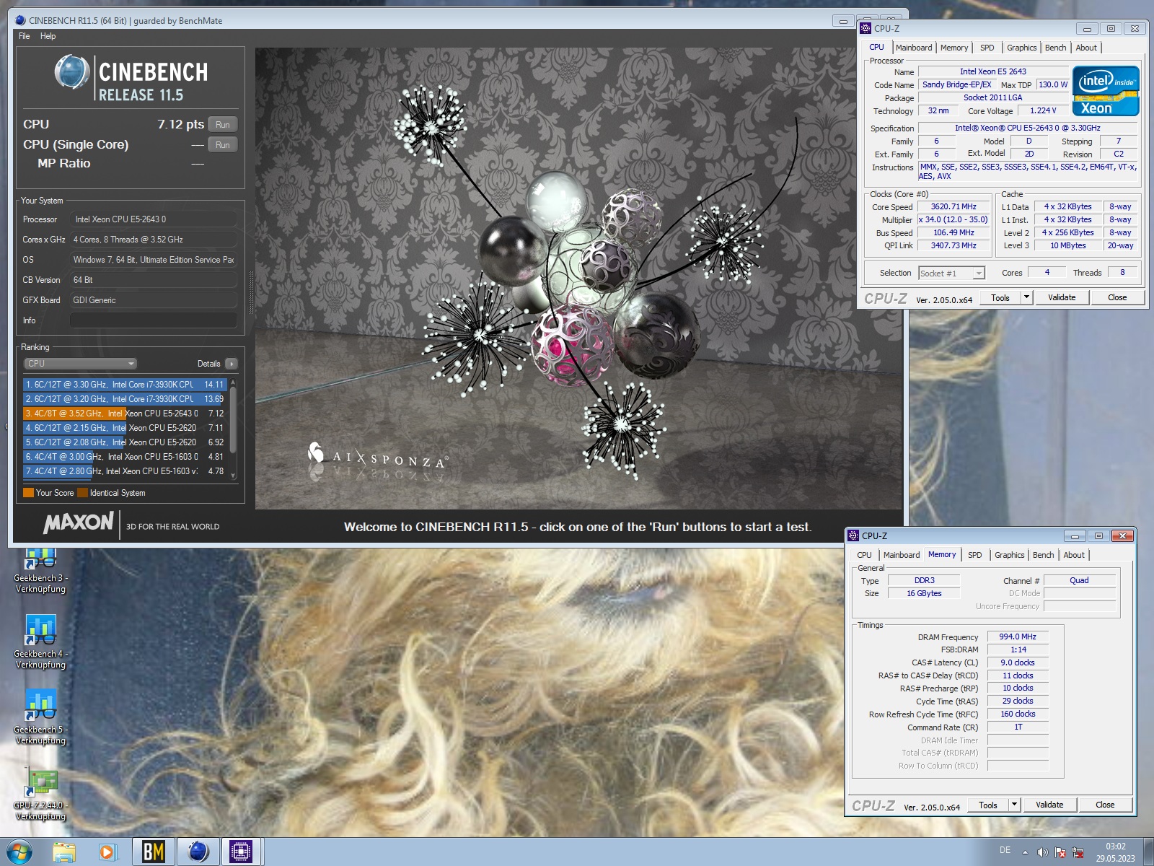Click the Identical System legend swatch
Image resolution: width=1154 pixels, height=866 pixels.
pos(82,493)
